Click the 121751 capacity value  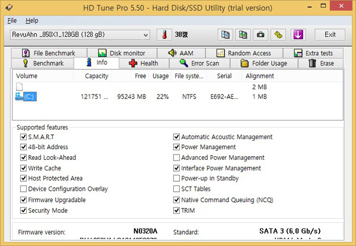point(94,97)
